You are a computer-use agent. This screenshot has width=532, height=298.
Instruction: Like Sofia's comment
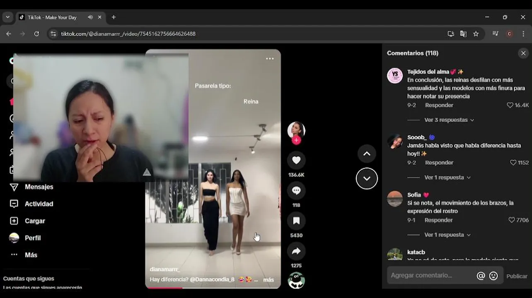[512, 220]
